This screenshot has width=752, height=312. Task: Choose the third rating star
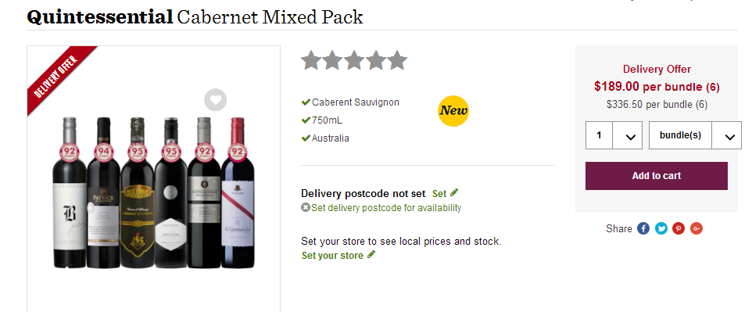point(354,60)
